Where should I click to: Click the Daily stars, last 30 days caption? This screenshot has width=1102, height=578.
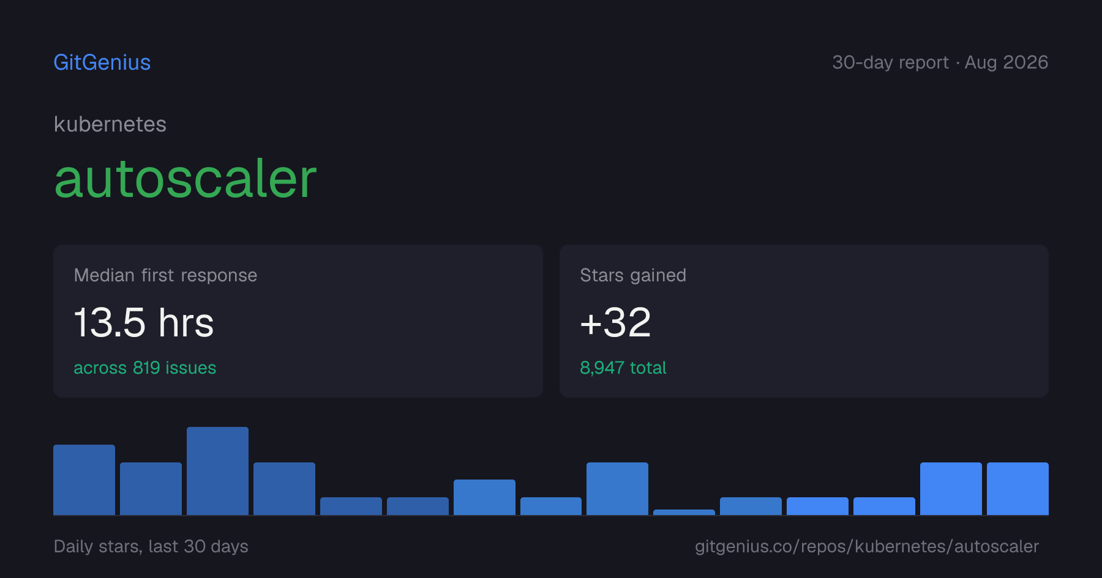[151, 546]
